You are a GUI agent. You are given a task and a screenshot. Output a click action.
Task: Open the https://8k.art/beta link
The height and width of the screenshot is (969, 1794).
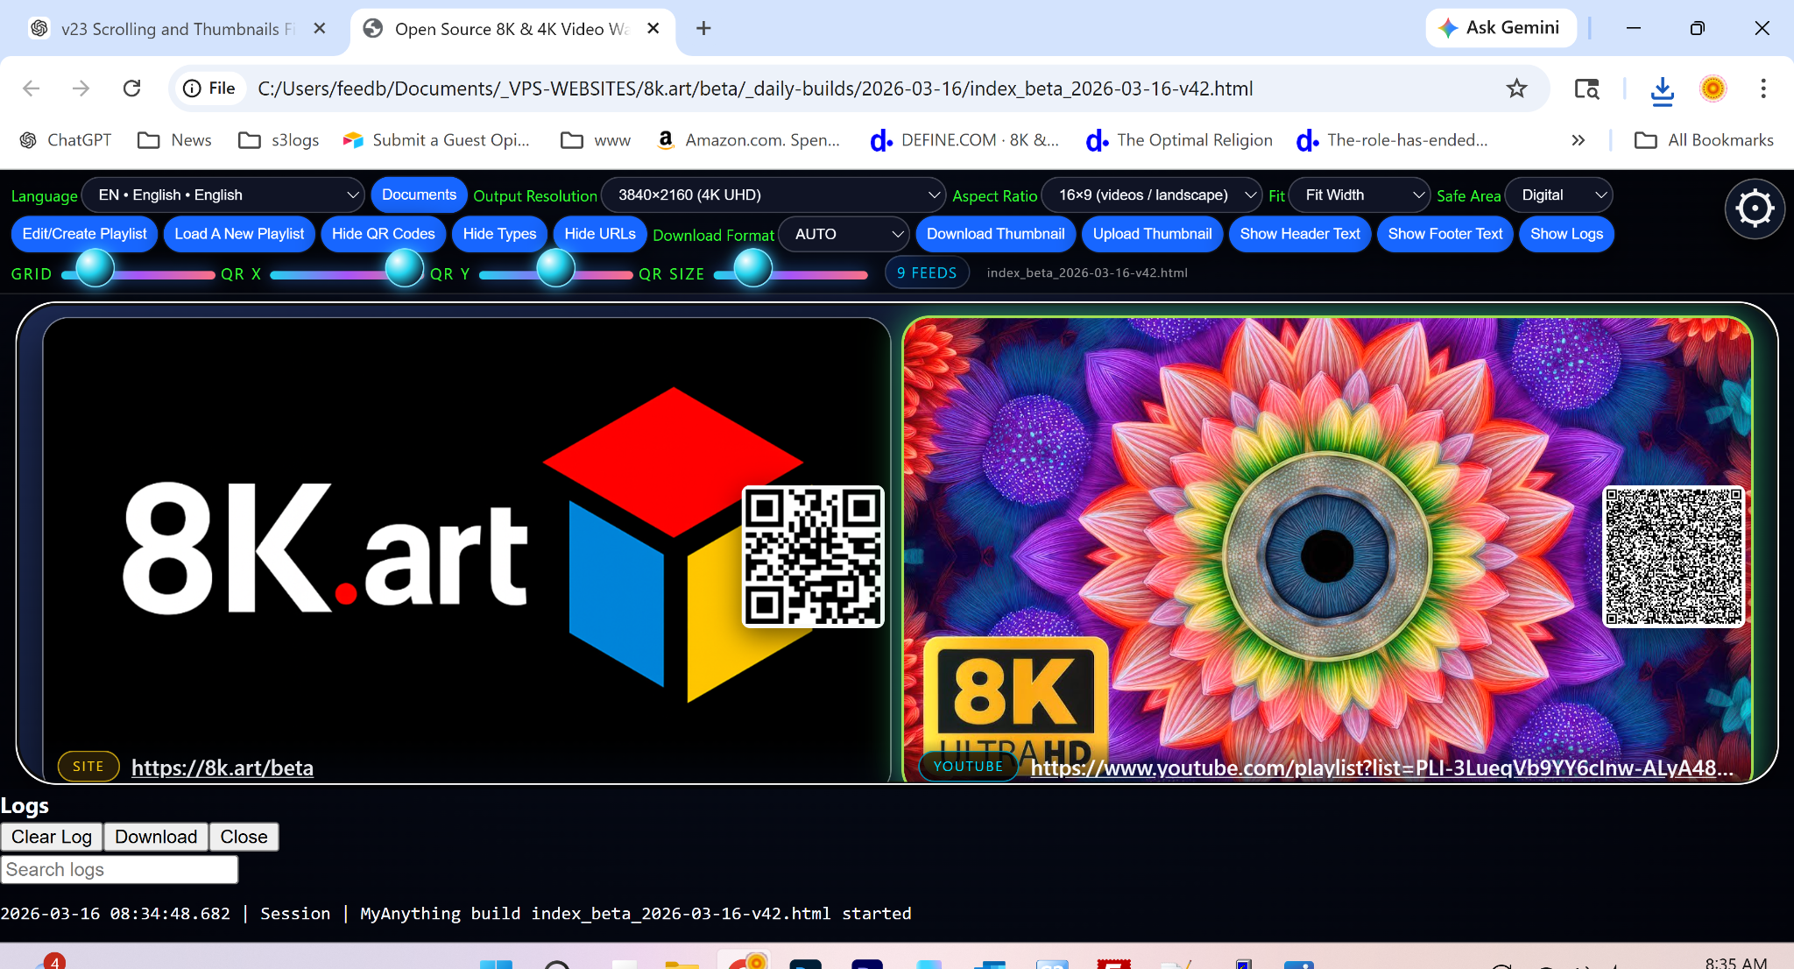222,767
